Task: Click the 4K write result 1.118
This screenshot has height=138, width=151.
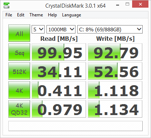Action: (x=115, y=90)
